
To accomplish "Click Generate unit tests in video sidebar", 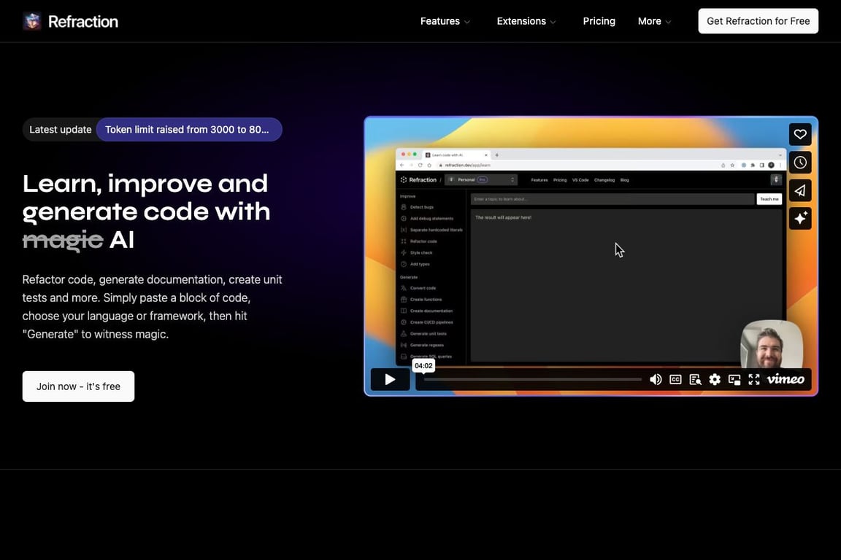I will click(x=428, y=333).
